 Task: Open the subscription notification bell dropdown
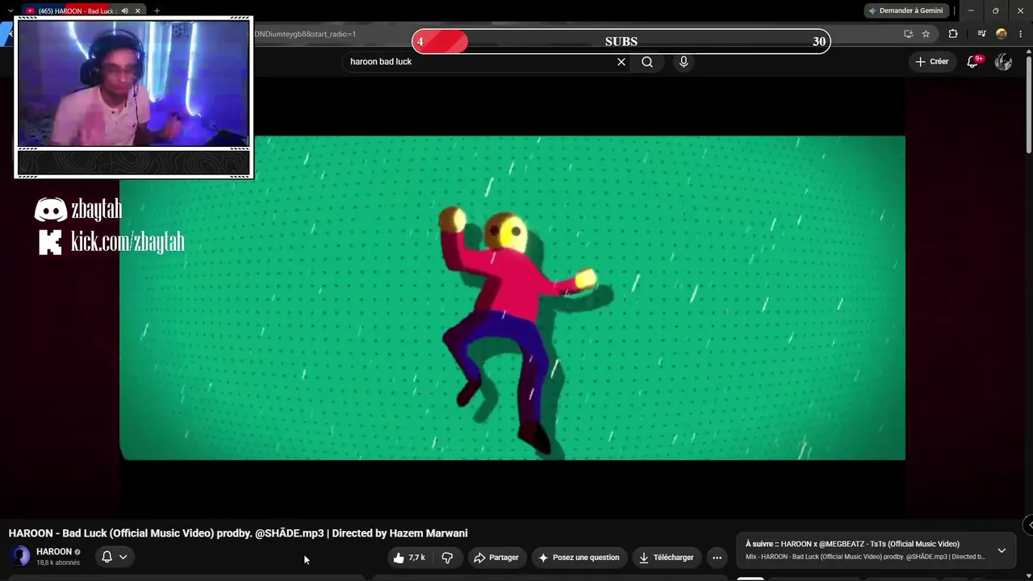(114, 557)
